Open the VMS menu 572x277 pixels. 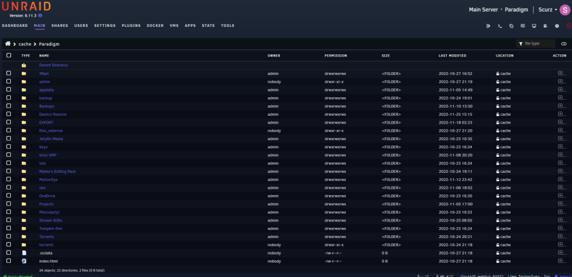pos(174,26)
